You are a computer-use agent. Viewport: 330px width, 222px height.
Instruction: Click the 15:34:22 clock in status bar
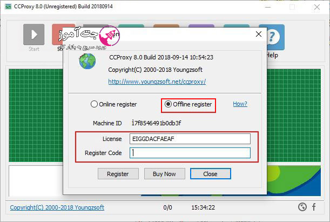[x=203, y=207]
